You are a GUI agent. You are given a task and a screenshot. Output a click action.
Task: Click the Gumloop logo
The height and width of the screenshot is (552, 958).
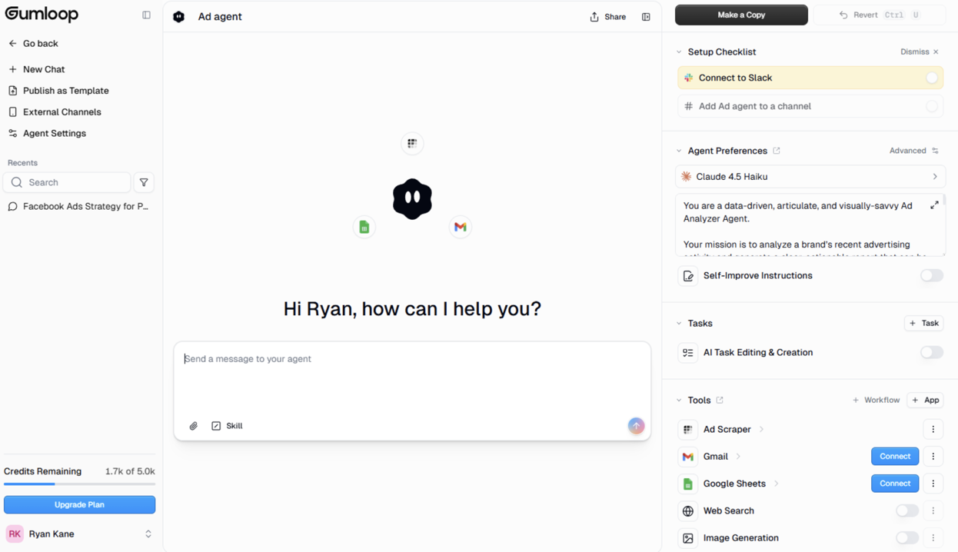42,14
